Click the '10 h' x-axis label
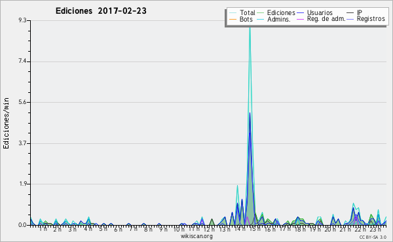 click(179, 229)
